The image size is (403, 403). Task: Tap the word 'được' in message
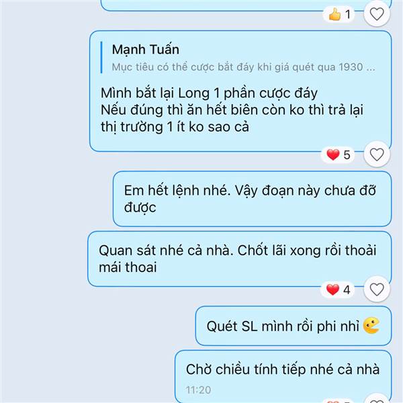point(140,208)
